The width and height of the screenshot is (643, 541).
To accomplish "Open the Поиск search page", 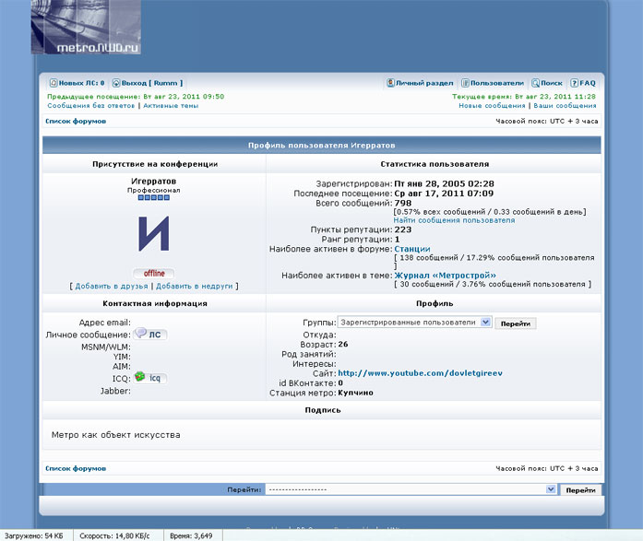I will click(x=536, y=83).
